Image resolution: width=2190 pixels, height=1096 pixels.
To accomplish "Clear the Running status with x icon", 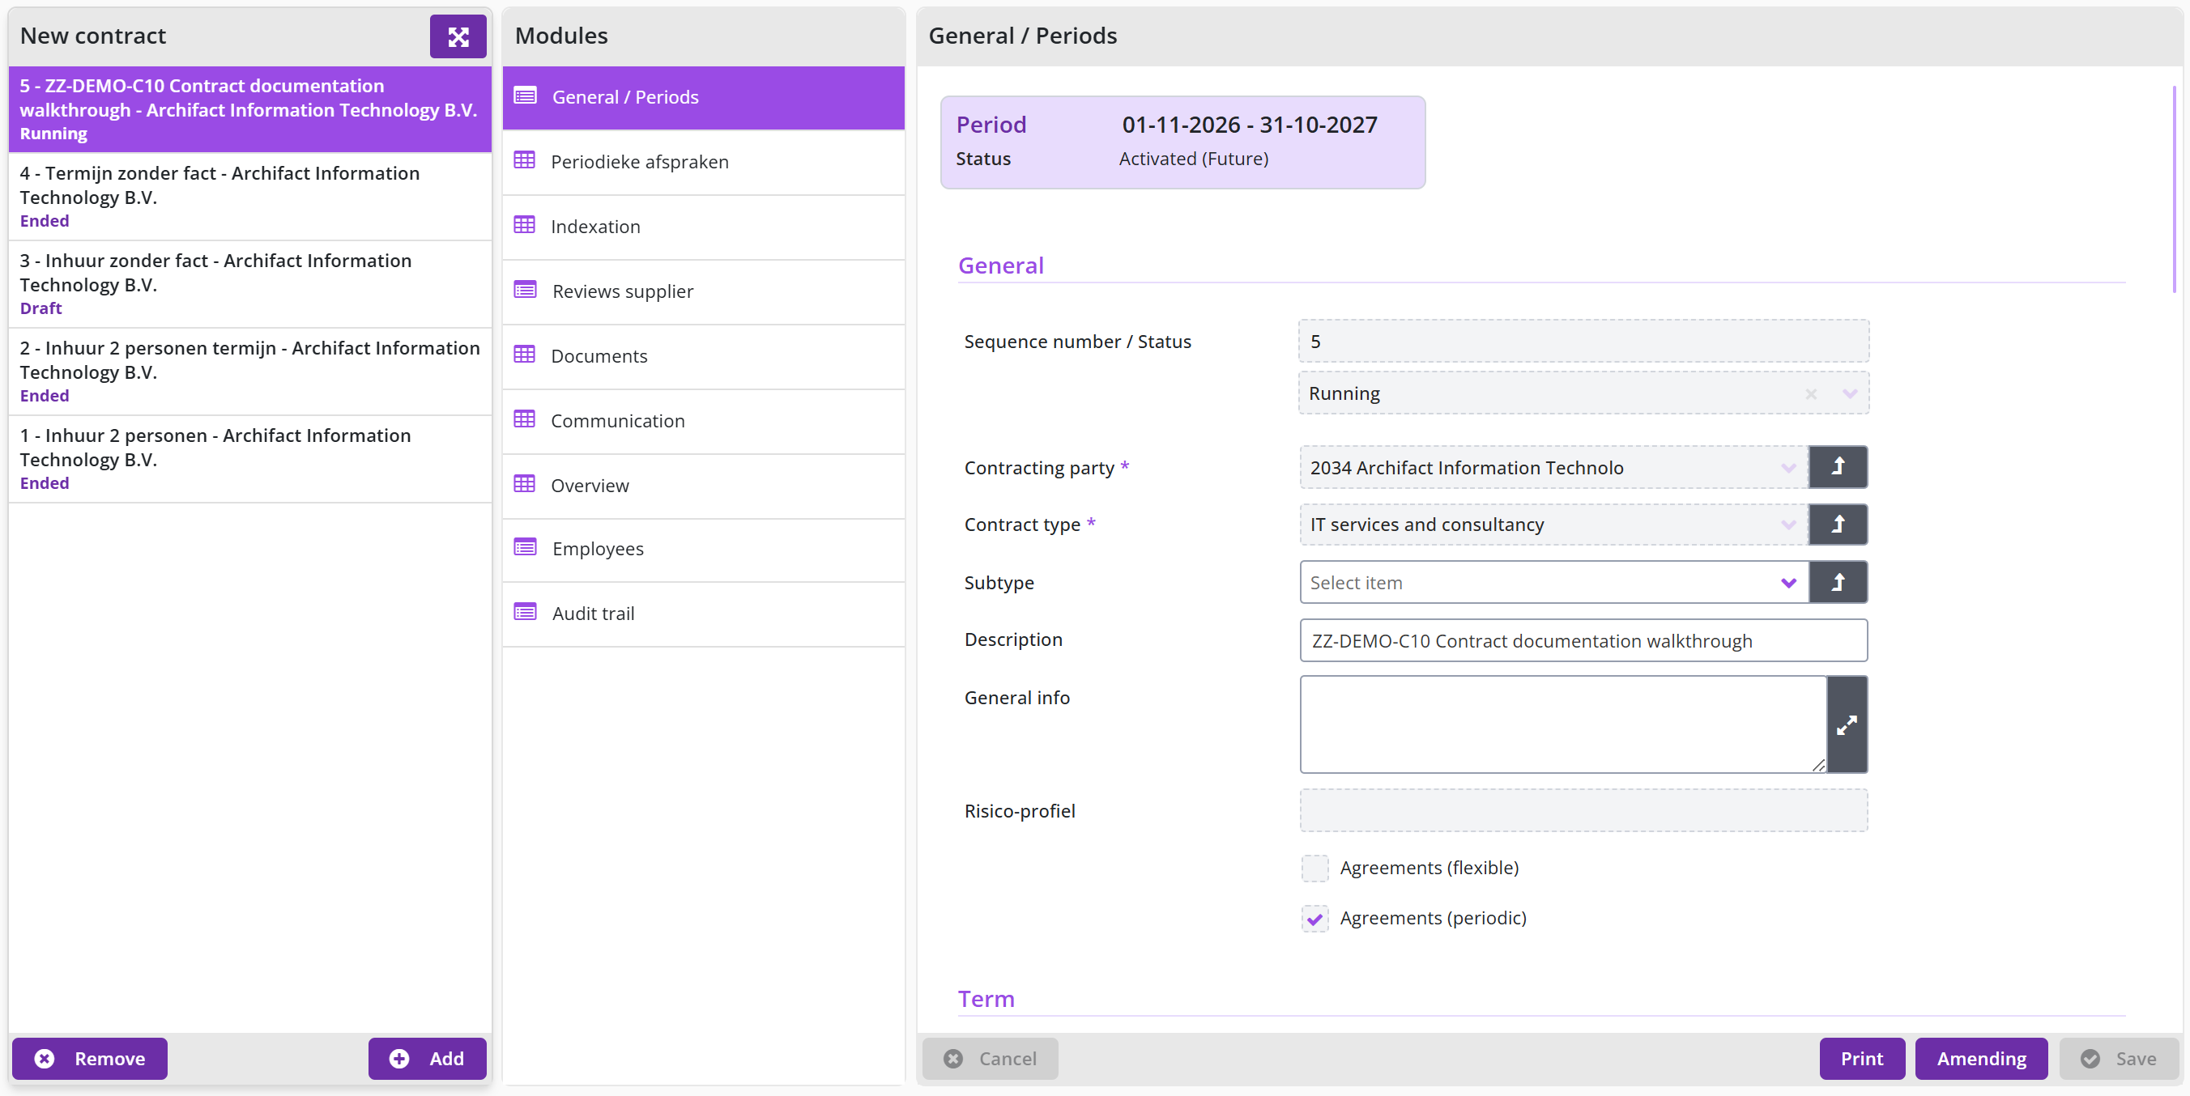I will 1811,393.
